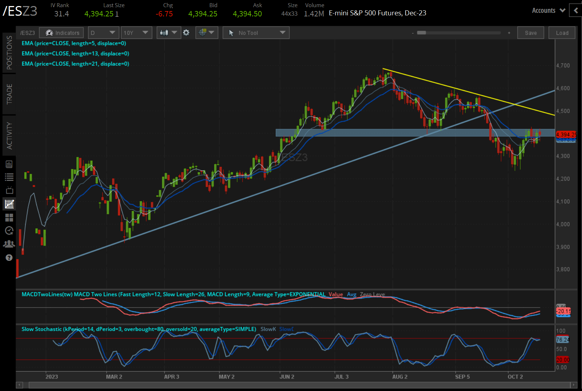Open the help question mark icon

tap(9, 257)
